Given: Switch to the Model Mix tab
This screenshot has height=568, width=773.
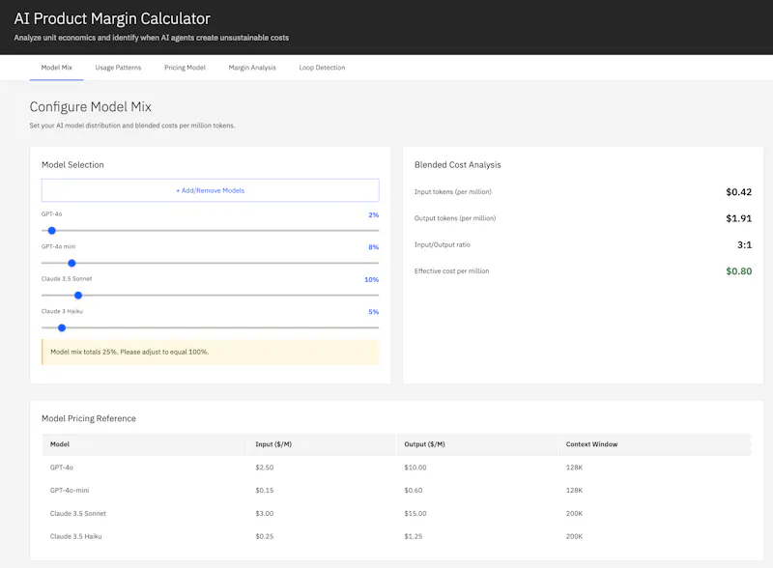Looking at the screenshot, I should pos(56,68).
